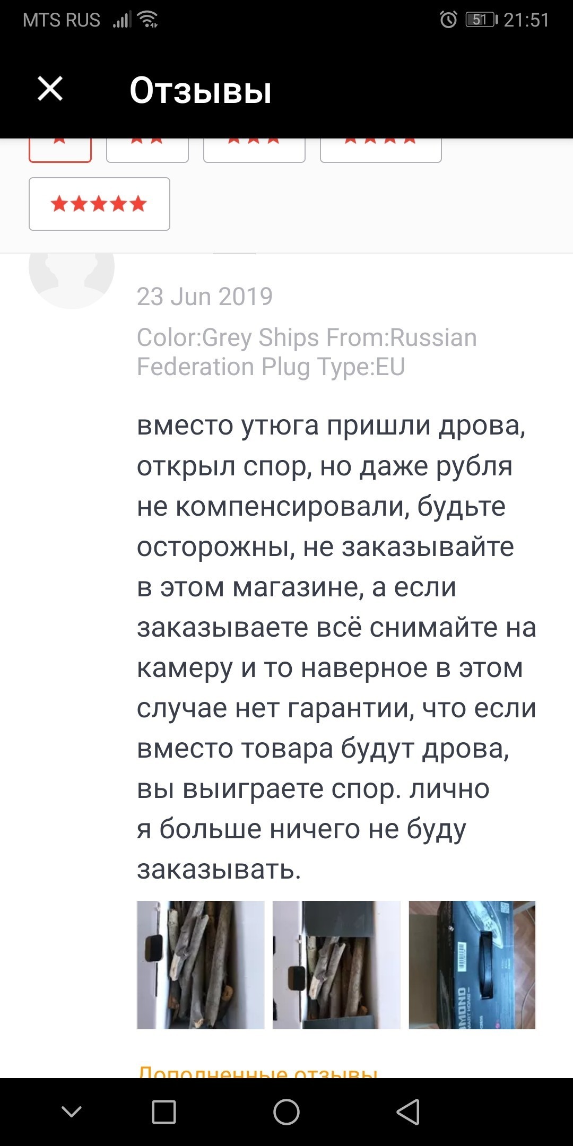Filter reviews by two stars
Image resolution: width=573 pixels, height=1146 pixels.
pyautogui.click(x=147, y=150)
